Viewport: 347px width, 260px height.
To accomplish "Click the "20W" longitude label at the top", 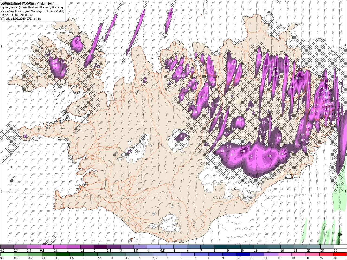I will coord(144,1).
